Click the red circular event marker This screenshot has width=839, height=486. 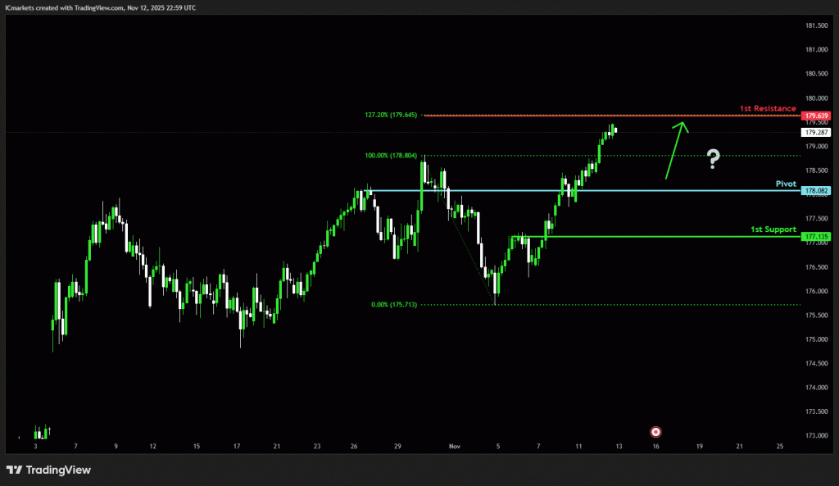[x=655, y=432]
